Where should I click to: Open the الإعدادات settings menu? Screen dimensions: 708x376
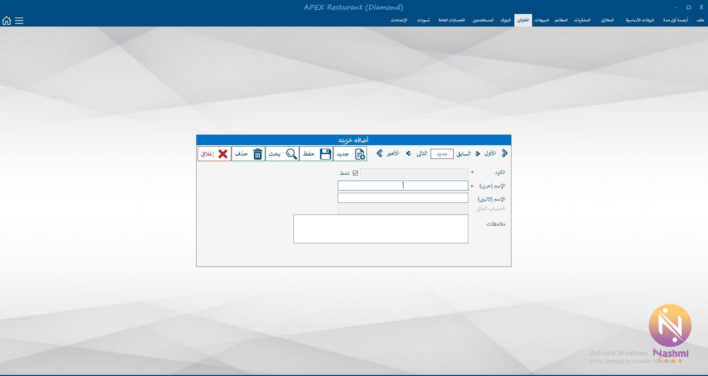pos(399,20)
